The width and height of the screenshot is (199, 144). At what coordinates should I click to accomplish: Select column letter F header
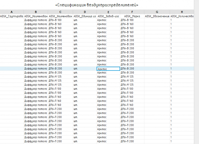pos(132,12)
